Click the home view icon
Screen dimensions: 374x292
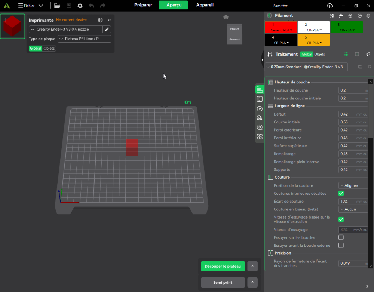[x=226, y=17]
